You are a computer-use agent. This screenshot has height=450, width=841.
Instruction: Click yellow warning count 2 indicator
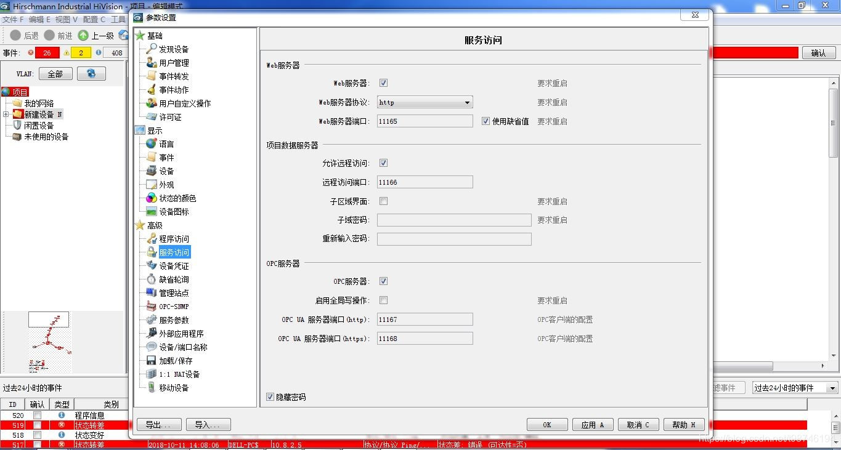81,53
